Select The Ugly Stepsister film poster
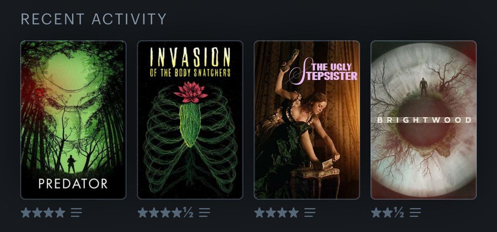This screenshot has width=497, height=232. (x=307, y=120)
